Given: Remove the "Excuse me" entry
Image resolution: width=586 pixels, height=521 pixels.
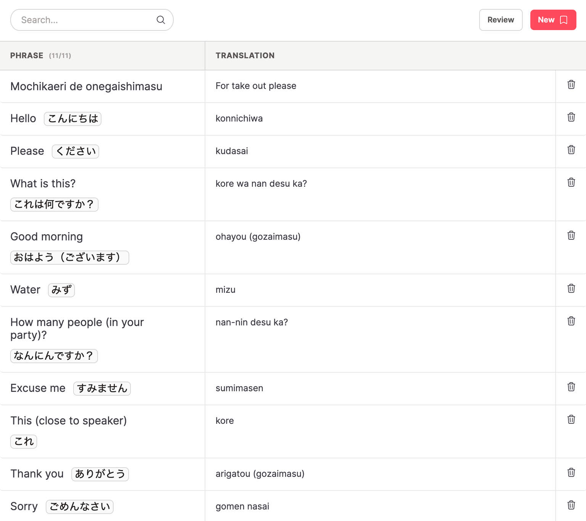Looking at the screenshot, I should point(571,387).
